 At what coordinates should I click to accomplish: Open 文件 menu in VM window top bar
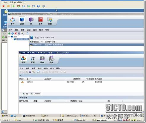pyautogui.click(x=5, y=2)
